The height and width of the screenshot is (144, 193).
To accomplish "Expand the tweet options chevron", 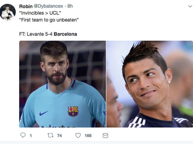I will click(190, 6).
